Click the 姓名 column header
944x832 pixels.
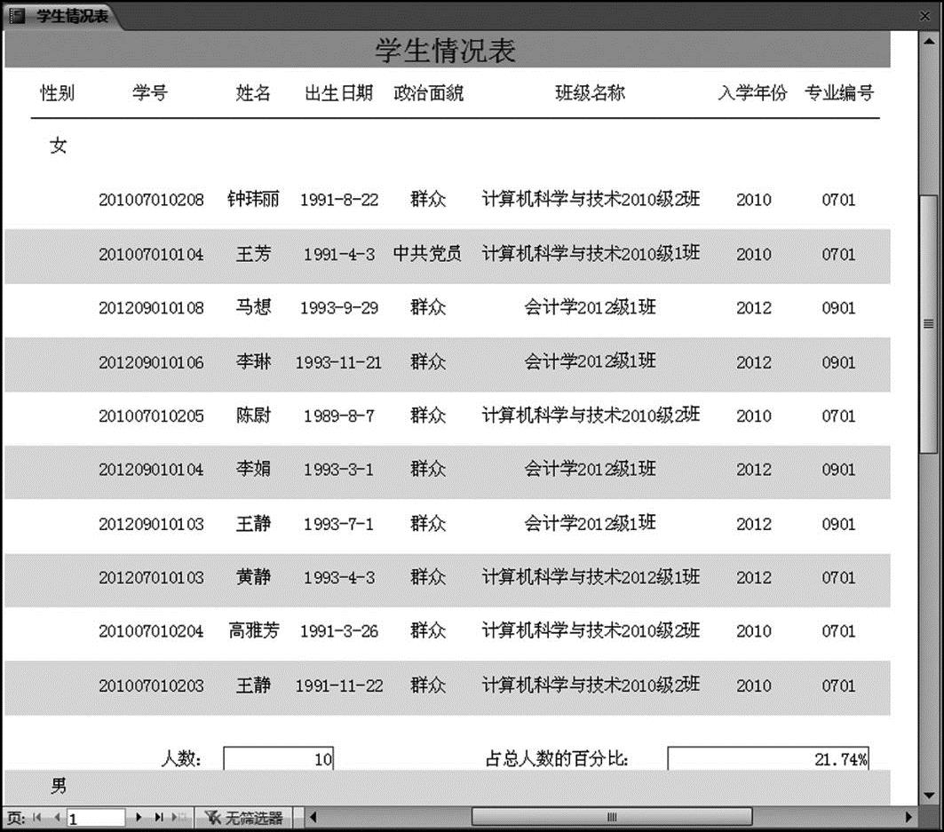click(x=253, y=92)
